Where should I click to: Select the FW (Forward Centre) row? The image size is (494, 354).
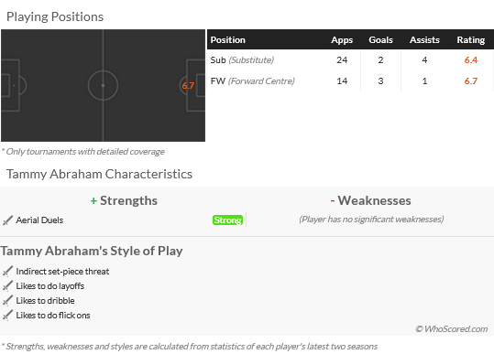click(350, 81)
